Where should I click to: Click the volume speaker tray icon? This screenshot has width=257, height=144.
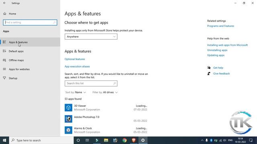coord(225,140)
